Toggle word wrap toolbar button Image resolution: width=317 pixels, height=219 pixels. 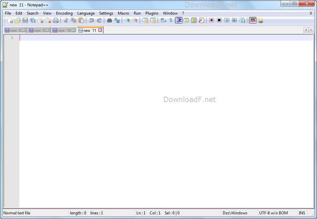[163, 20]
